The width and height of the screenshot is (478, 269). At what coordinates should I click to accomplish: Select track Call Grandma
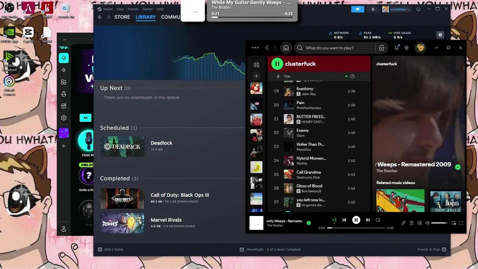click(x=319, y=174)
